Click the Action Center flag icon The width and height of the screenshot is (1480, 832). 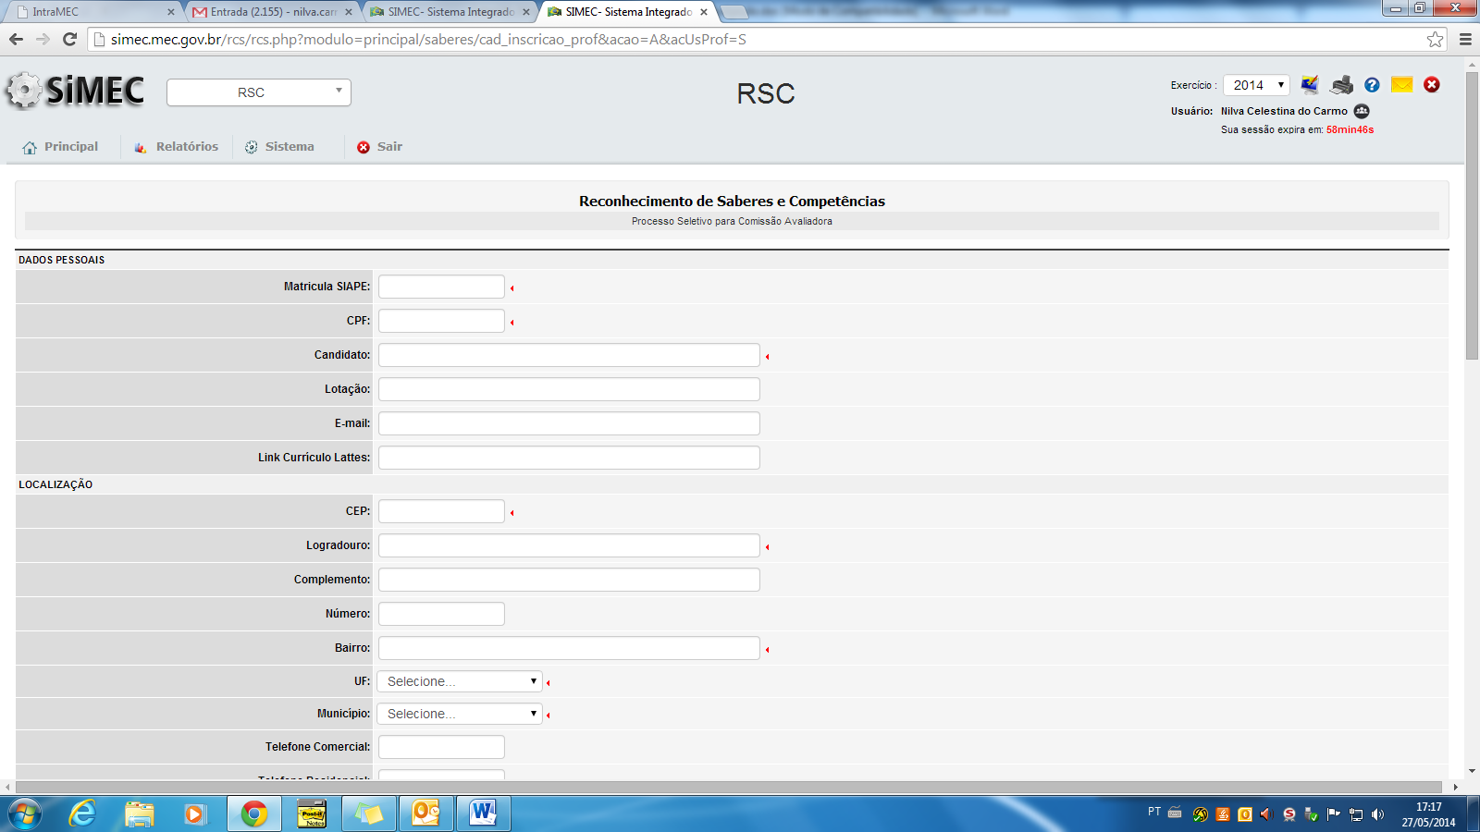click(x=1333, y=814)
